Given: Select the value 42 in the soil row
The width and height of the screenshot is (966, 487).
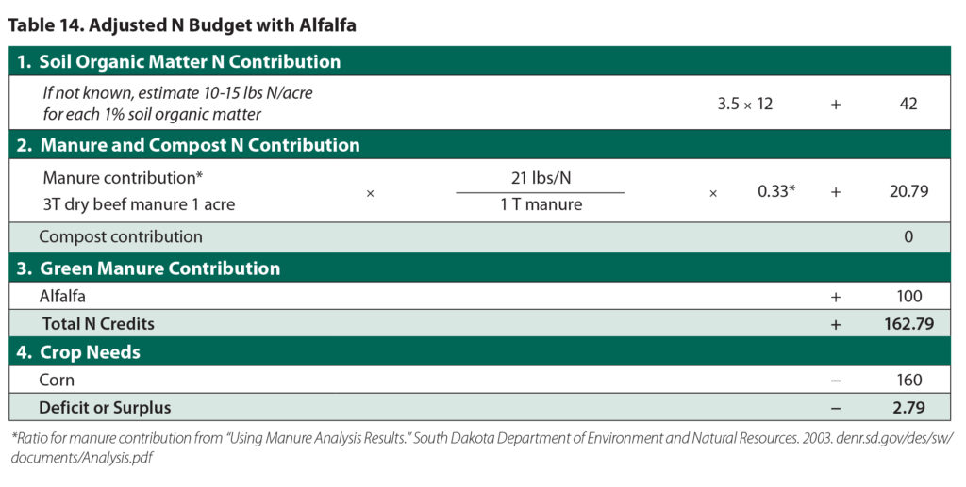Looking at the screenshot, I should (x=908, y=105).
